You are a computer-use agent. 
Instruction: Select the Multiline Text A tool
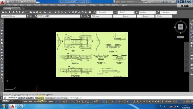coord(2,78)
